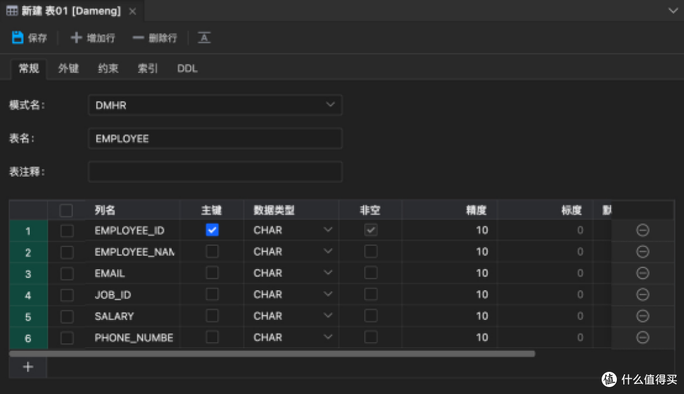Switch to the 约束 tab
The width and height of the screenshot is (684, 394).
click(108, 68)
